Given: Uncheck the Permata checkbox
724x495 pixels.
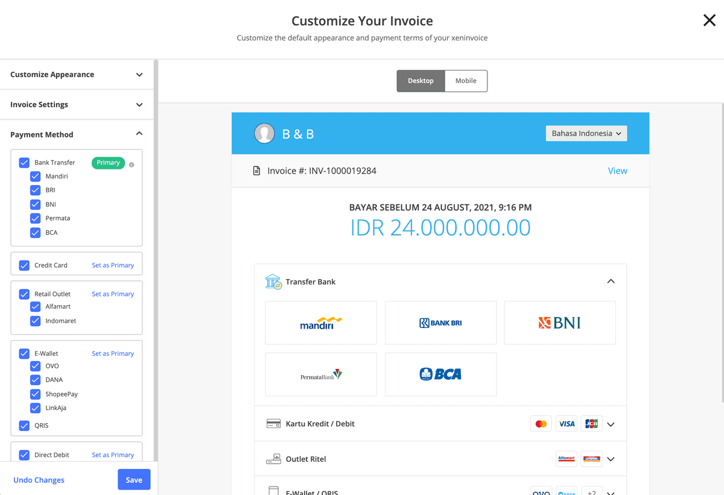Looking at the screenshot, I should (36, 218).
